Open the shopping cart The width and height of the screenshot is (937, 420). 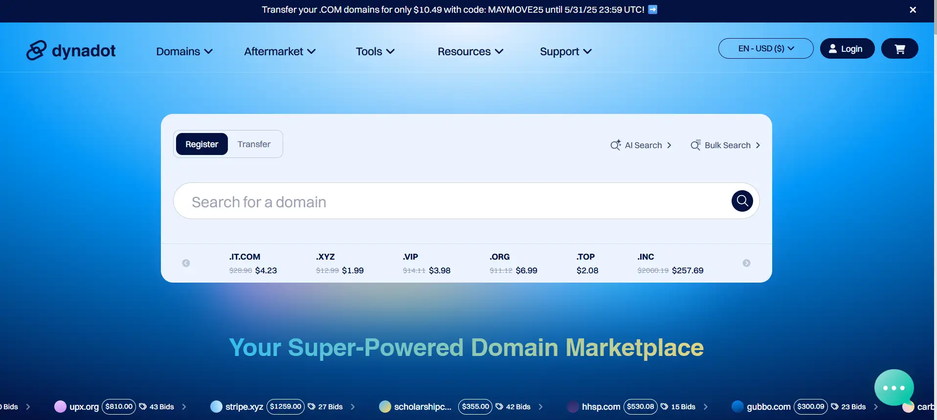point(899,48)
